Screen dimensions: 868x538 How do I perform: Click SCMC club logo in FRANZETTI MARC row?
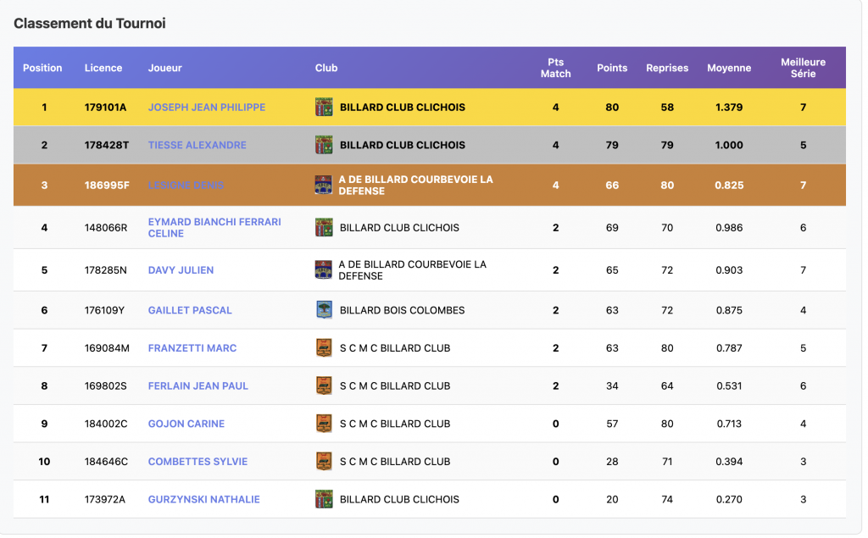[x=324, y=348]
